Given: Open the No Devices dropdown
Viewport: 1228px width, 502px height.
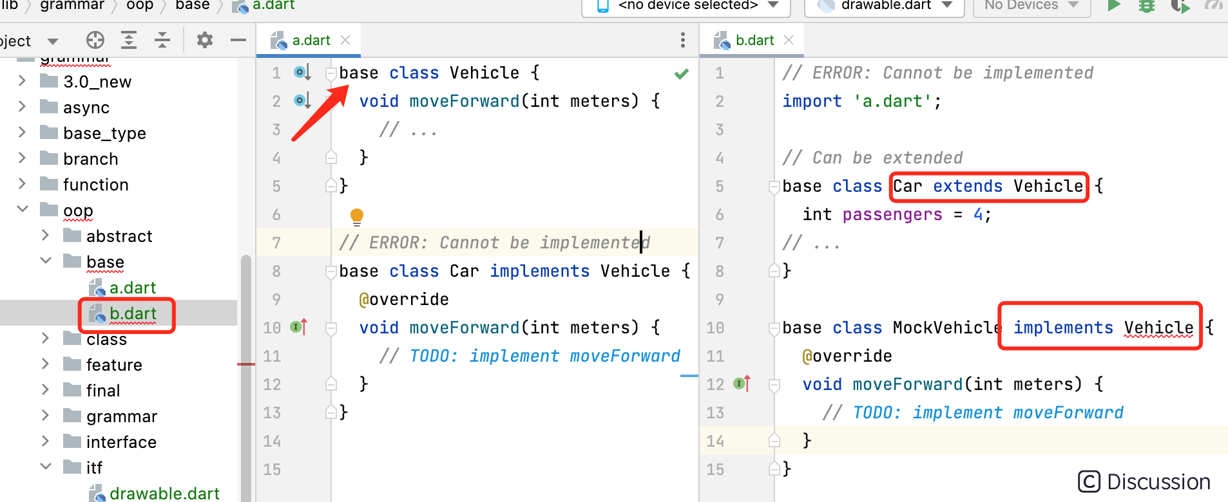Looking at the screenshot, I should (x=1031, y=5).
